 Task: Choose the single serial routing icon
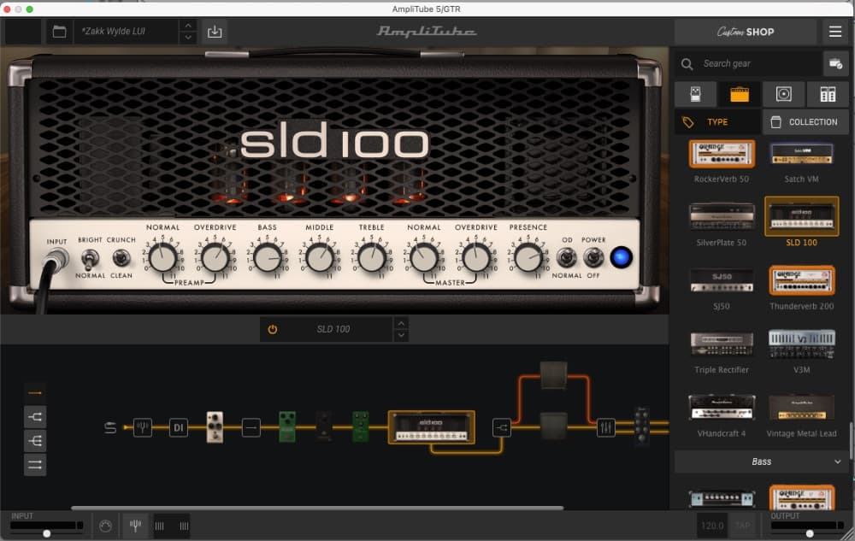pyautogui.click(x=35, y=393)
